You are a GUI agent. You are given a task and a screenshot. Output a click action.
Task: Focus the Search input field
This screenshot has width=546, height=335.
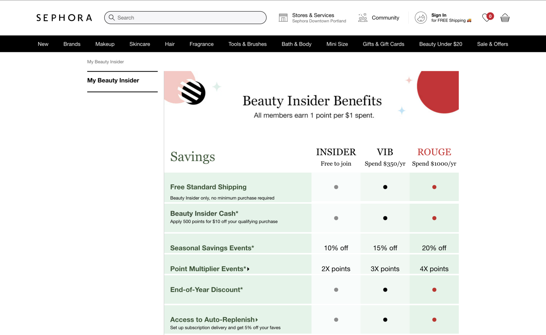[185, 18]
